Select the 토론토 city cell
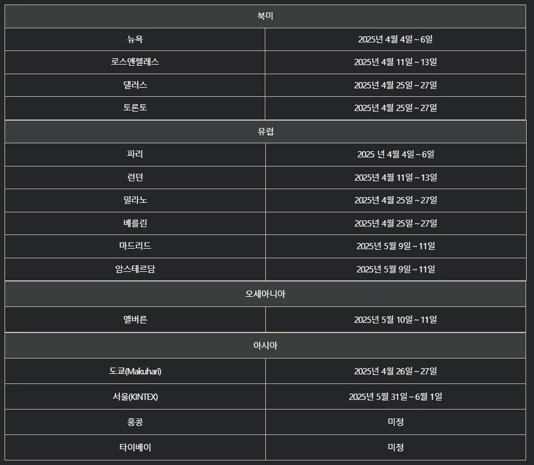This screenshot has height=465, width=534. coord(135,108)
